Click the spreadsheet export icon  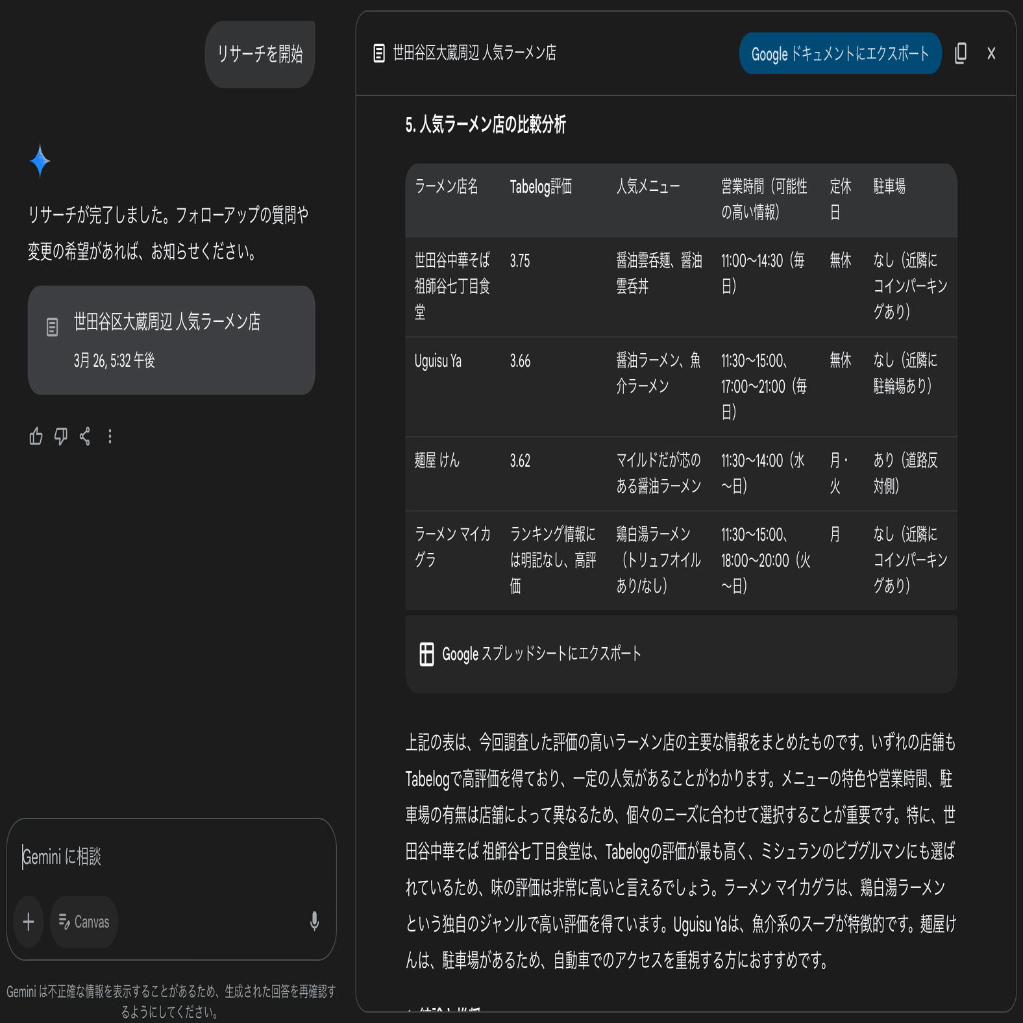click(x=426, y=654)
